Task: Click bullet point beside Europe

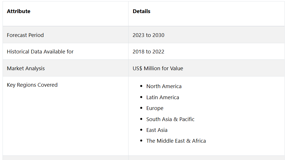Action: (x=141, y=108)
